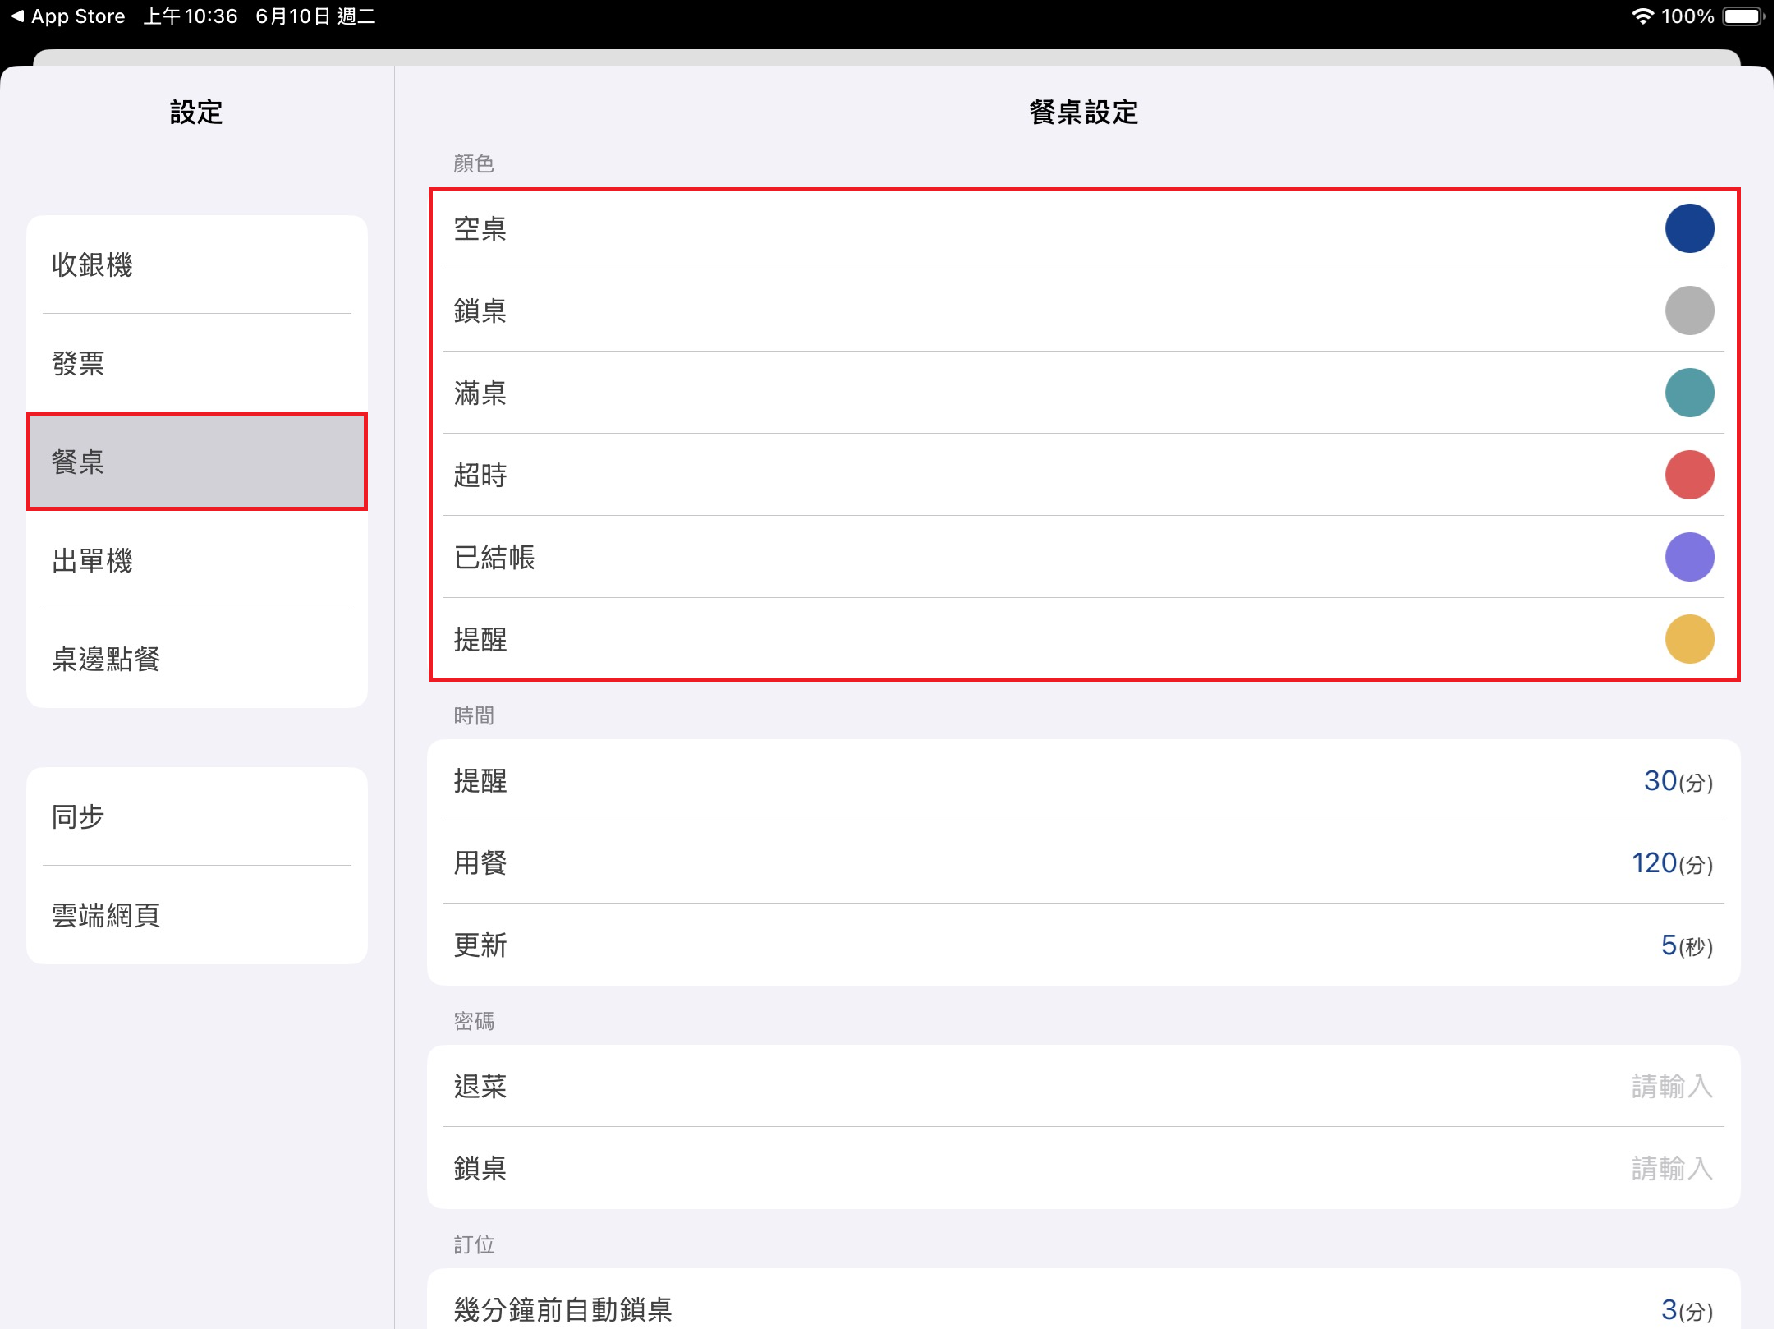Edit the 幾分鐘前自動鎖桌 value 3分
1777x1329 pixels.
1685,1309
